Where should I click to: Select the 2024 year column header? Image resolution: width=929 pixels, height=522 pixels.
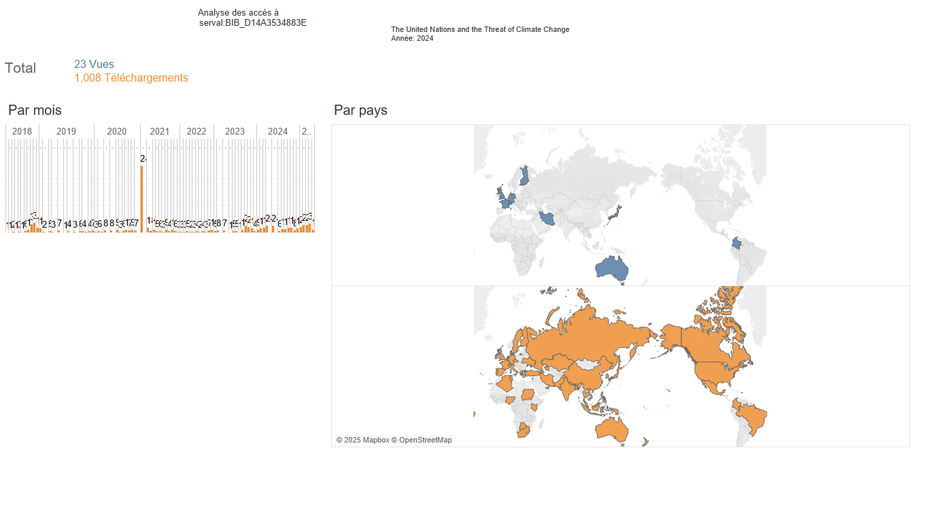277,131
